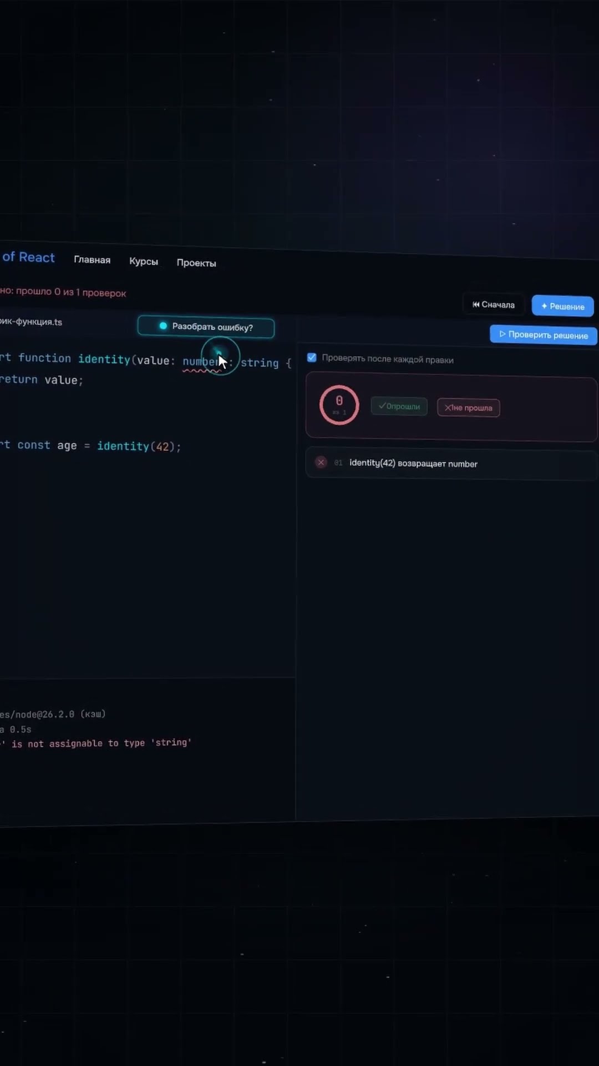The height and width of the screenshot is (1066, 599).
Task: Select the red 'не прошла' filter chip
Action: (x=468, y=408)
